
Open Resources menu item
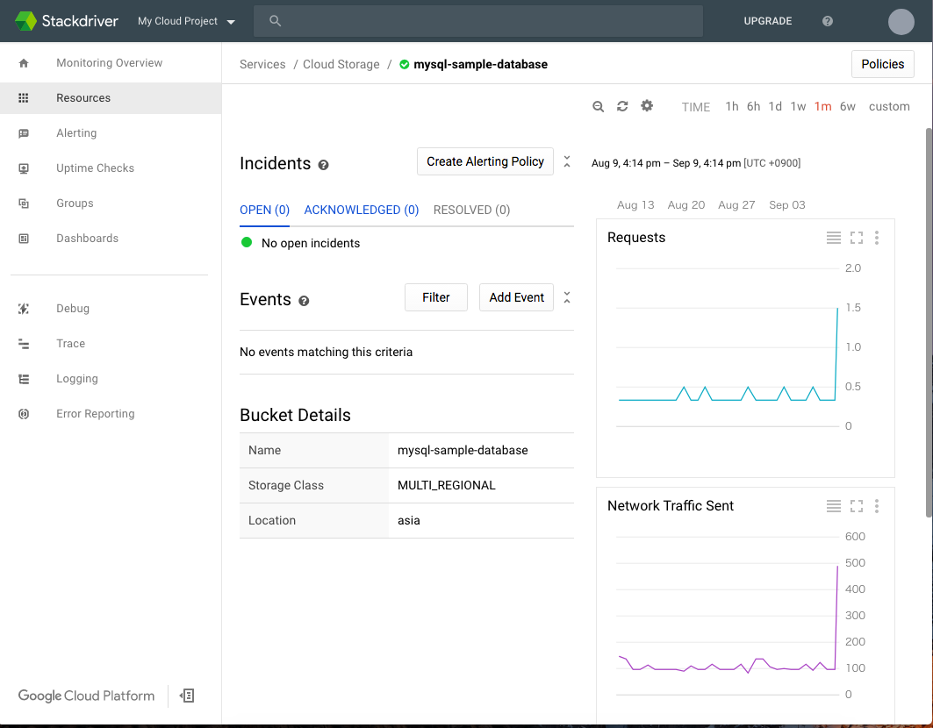111,98
